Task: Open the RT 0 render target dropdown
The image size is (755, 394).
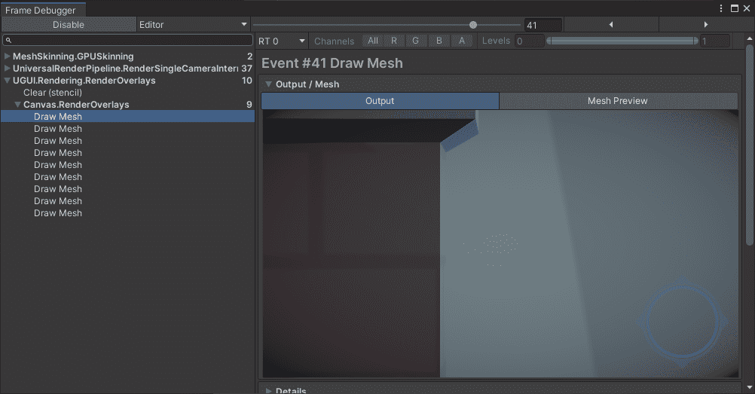Action: click(x=282, y=41)
